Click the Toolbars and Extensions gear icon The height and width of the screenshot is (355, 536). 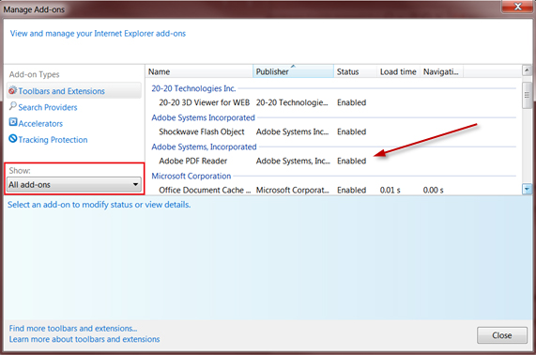pyautogui.click(x=12, y=90)
